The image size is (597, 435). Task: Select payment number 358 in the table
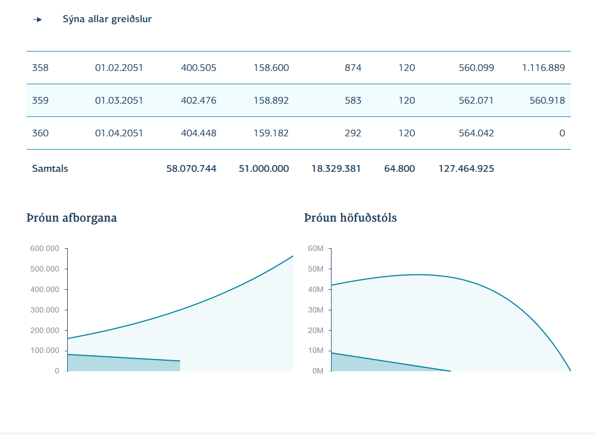[x=40, y=68]
